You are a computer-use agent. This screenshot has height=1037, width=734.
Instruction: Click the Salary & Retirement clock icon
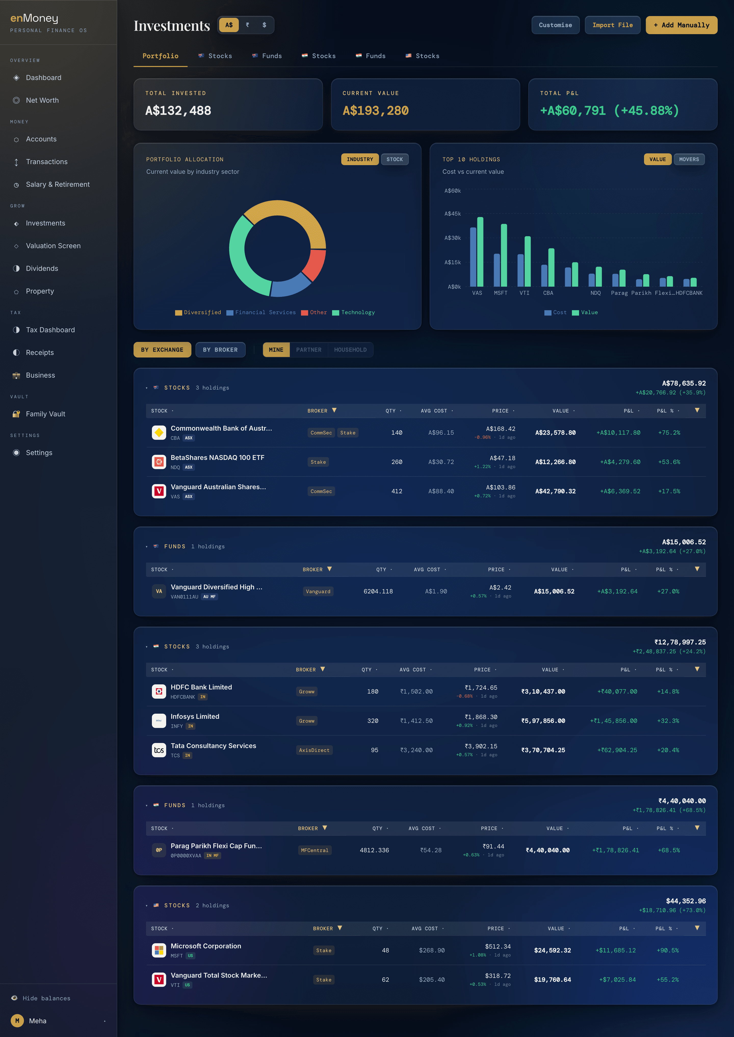pyautogui.click(x=16, y=185)
